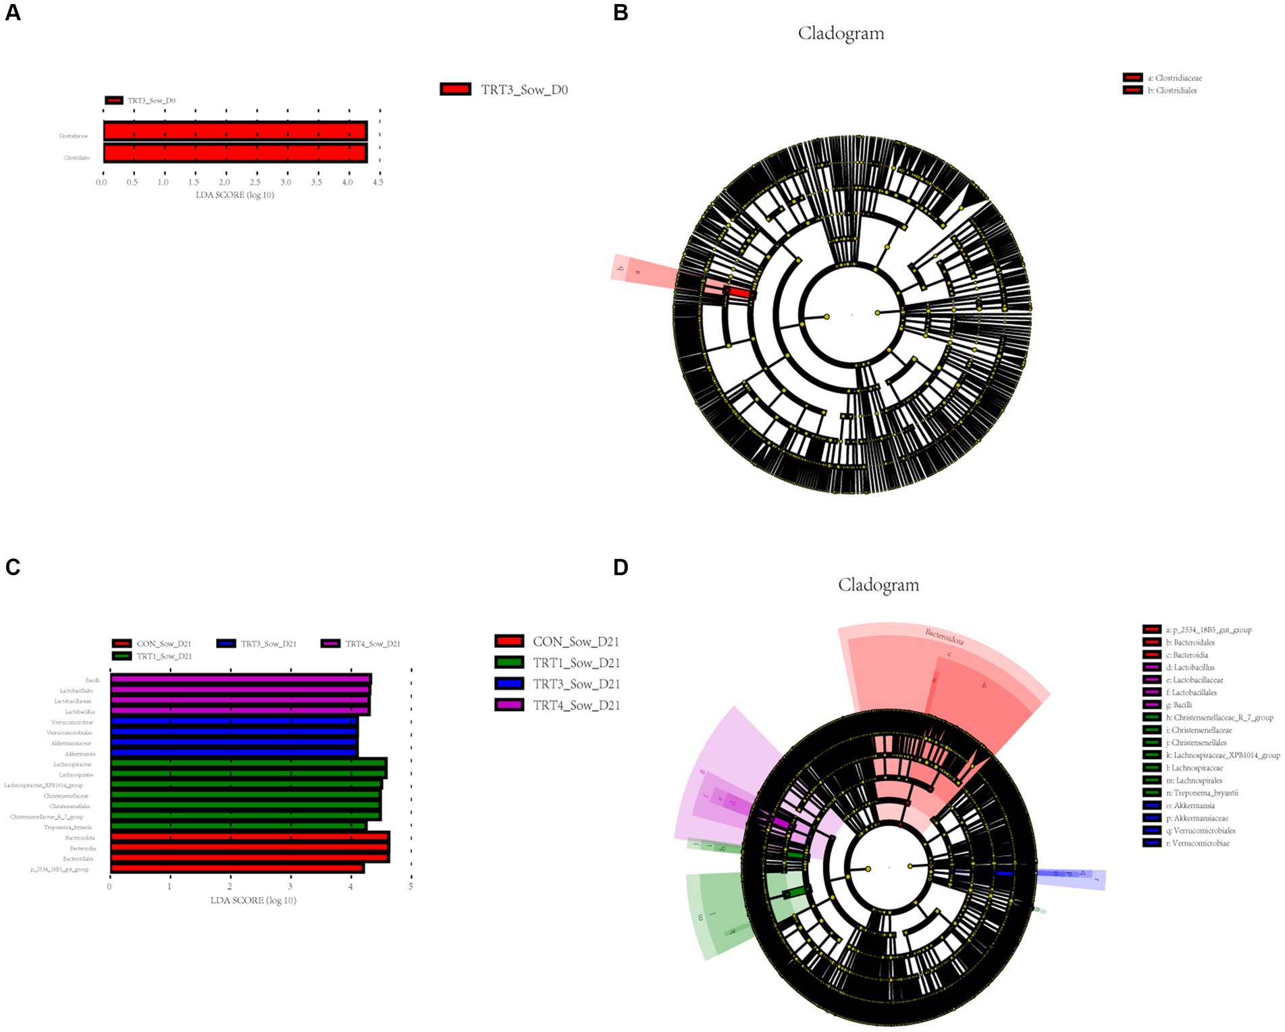This screenshot has width=1285, height=1032.
Task: Click the large 'TRT3_Sow_D0' legend label
Action: click(x=524, y=90)
